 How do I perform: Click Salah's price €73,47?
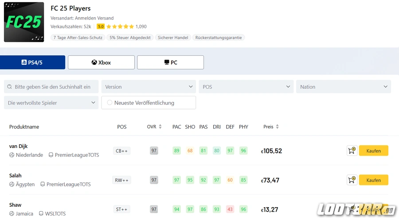point(270,180)
